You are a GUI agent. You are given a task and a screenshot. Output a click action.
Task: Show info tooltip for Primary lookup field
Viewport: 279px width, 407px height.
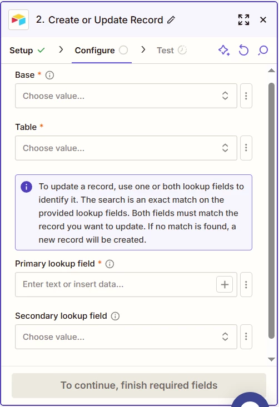click(x=109, y=264)
